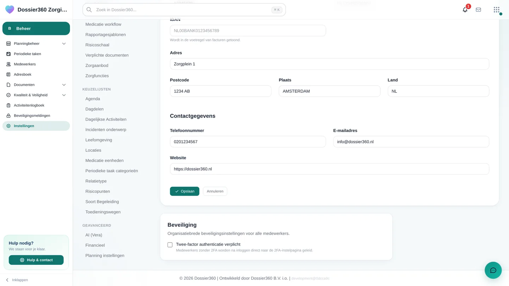Enable Twee-factor authenticatie verplicht checkbox

point(170,245)
